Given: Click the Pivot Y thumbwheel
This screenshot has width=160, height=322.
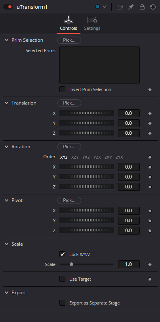Looking at the screenshot, I should 87,220.
